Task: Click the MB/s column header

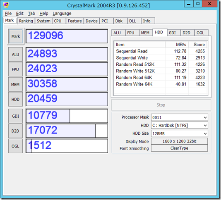Action: point(177,45)
